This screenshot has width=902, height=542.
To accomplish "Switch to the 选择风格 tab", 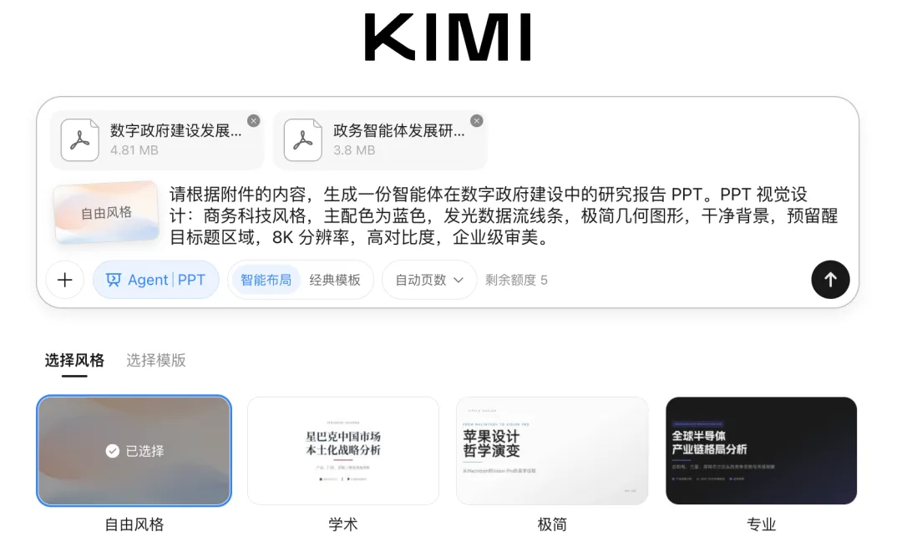I will click(75, 360).
